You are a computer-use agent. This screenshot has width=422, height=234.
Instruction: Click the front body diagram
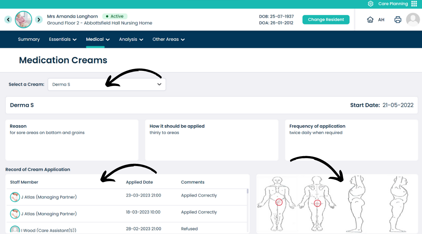click(x=277, y=204)
